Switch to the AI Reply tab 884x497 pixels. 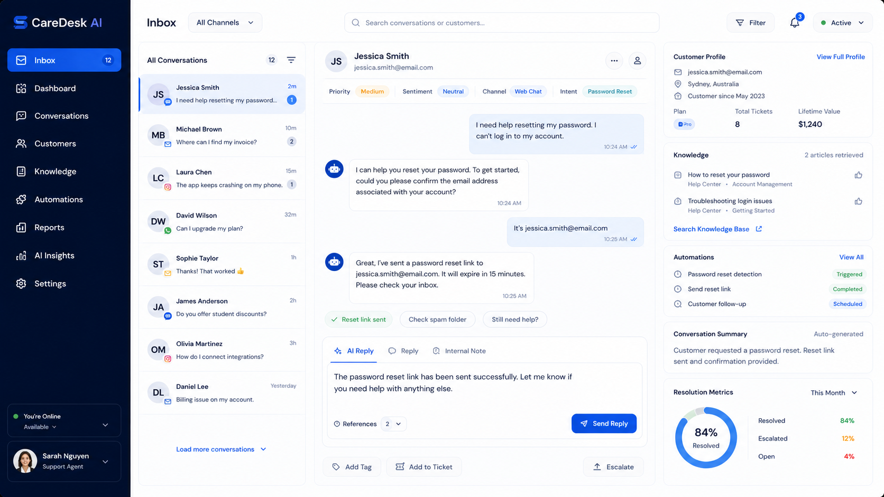click(354, 351)
